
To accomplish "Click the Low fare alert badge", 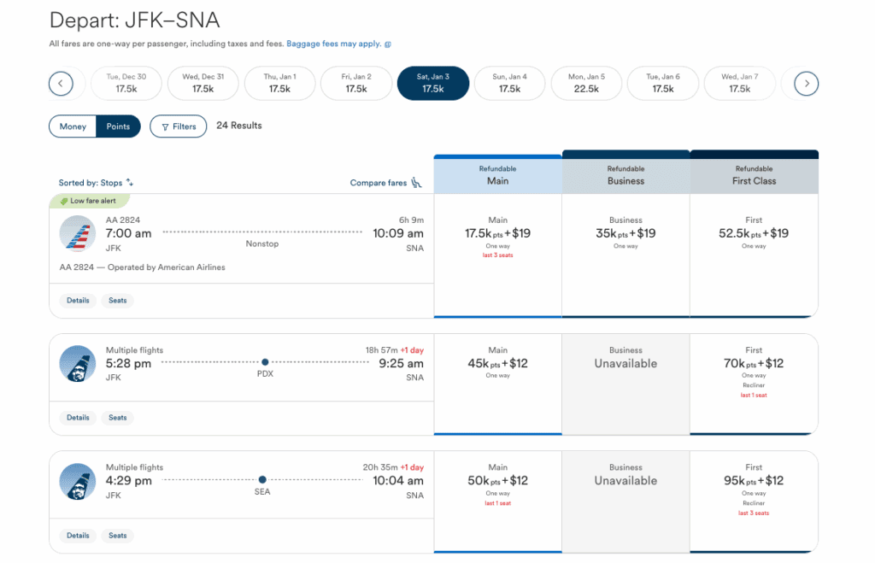I will coord(89,200).
